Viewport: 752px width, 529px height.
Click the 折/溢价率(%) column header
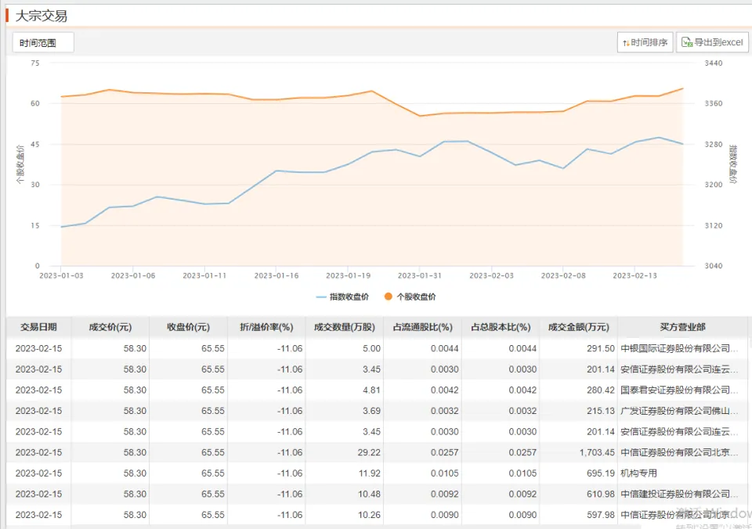point(266,327)
